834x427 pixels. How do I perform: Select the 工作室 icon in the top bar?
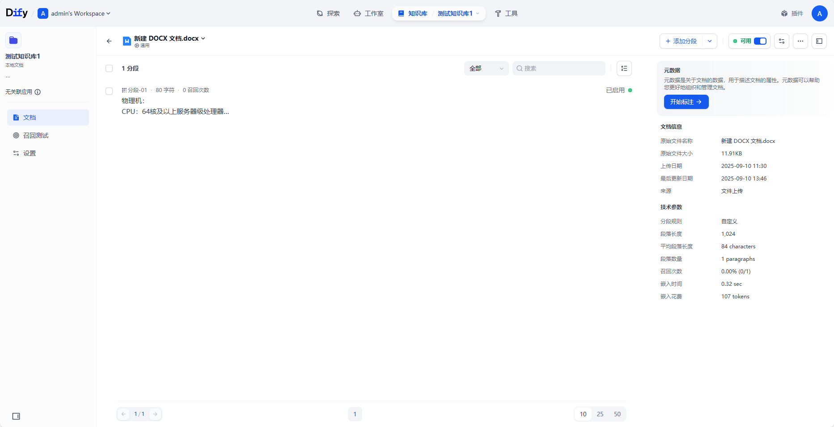357,13
